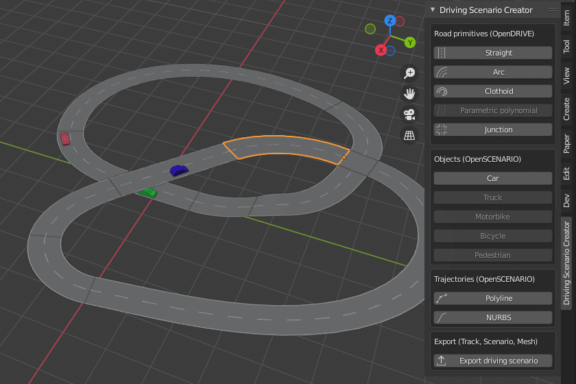
Task: Add a Straight road primitive
Action: [x=492, y=53]
